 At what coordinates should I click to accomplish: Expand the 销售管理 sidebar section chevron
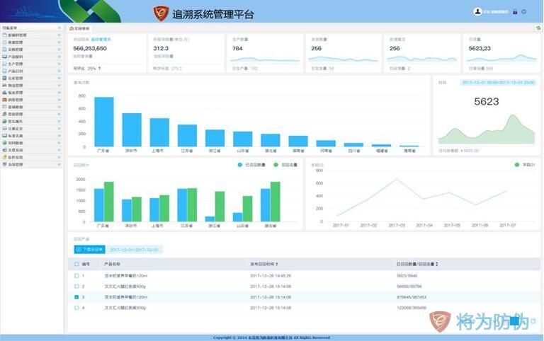(59, 100)
